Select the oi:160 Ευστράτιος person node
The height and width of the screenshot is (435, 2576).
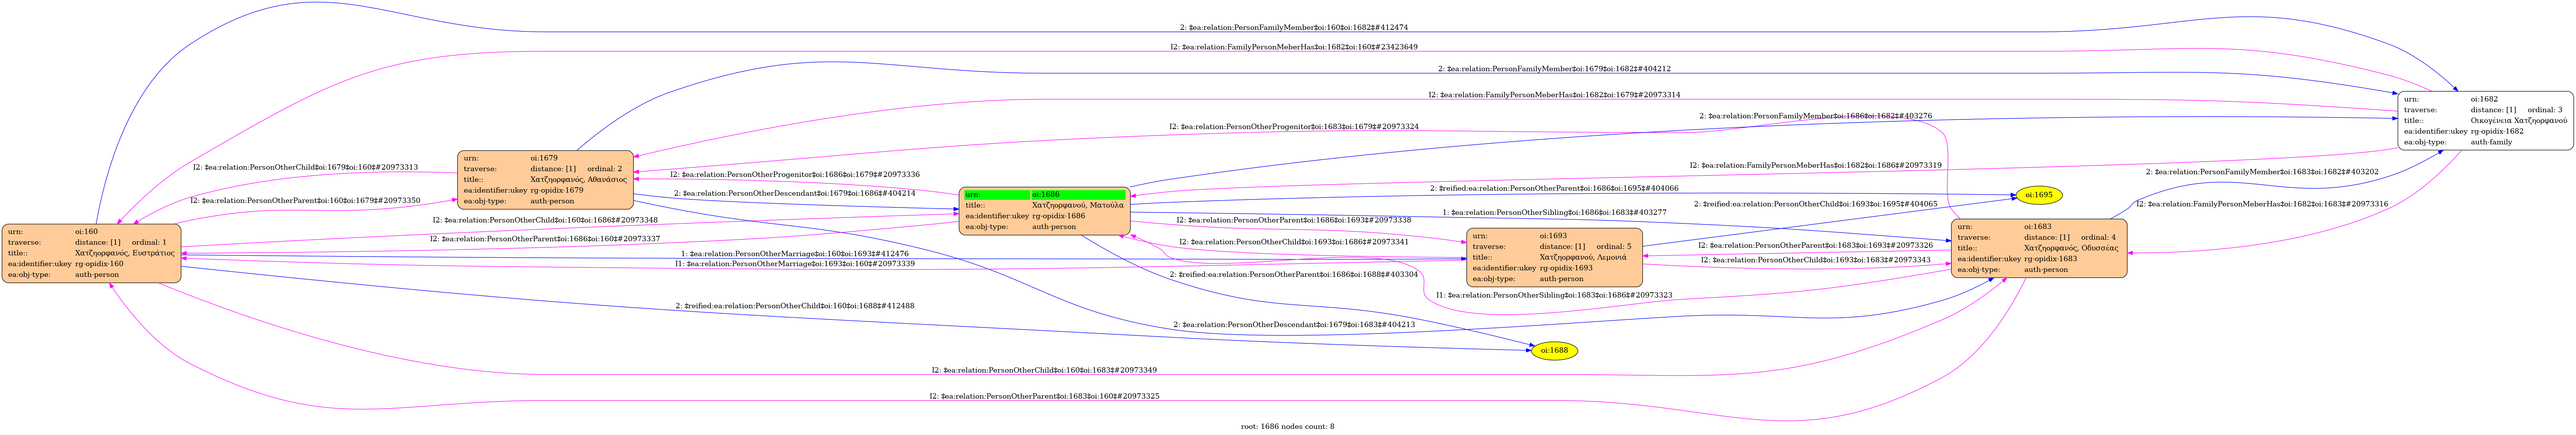[91, 253]
